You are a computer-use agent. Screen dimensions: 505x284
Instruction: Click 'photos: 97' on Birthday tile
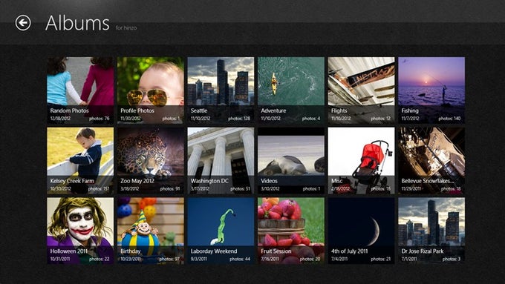tap(169, 259)
